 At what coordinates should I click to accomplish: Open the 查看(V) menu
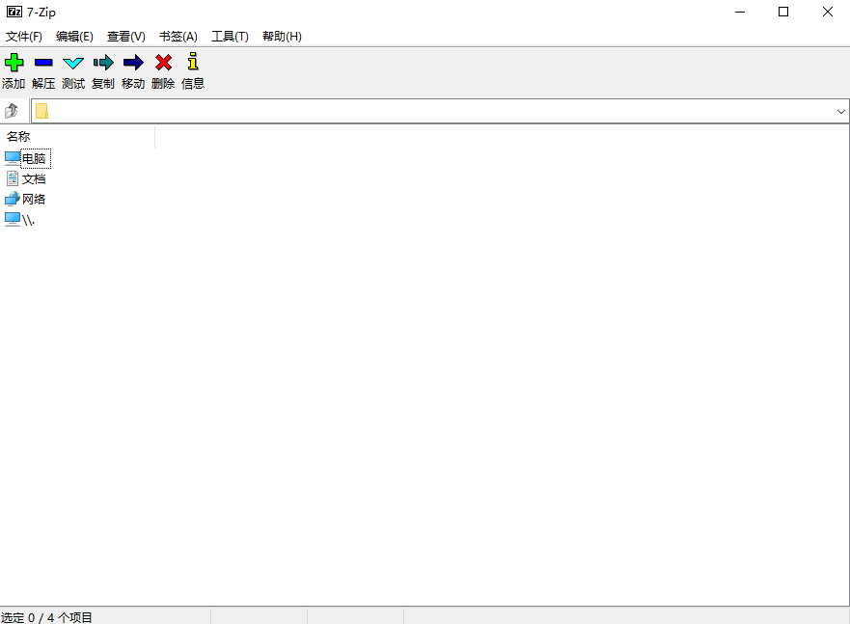point(126,37)
